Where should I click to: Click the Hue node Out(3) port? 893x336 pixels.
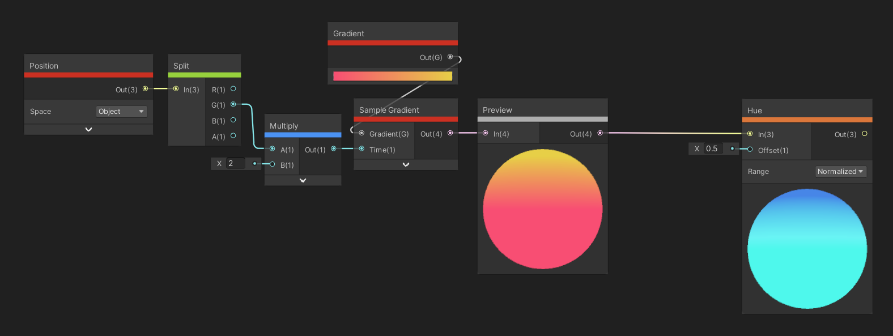865,134
